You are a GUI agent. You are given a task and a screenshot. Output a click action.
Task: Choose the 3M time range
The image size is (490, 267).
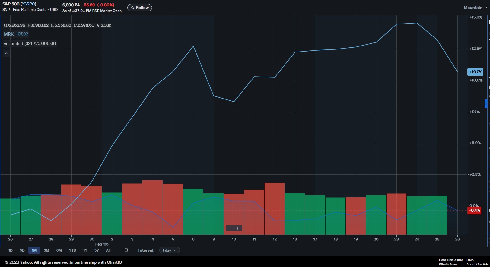pos(46,250)
